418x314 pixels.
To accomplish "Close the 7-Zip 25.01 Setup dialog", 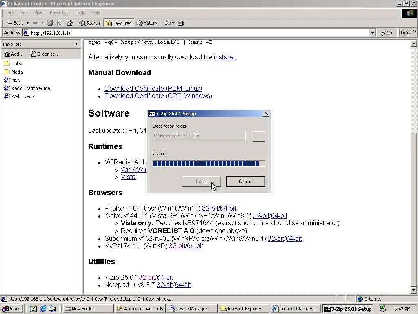I will [266, 114].
